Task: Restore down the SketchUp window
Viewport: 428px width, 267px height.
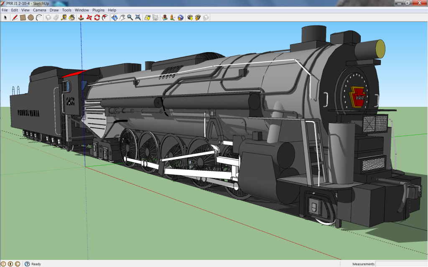Action: (x=408, y=3)
